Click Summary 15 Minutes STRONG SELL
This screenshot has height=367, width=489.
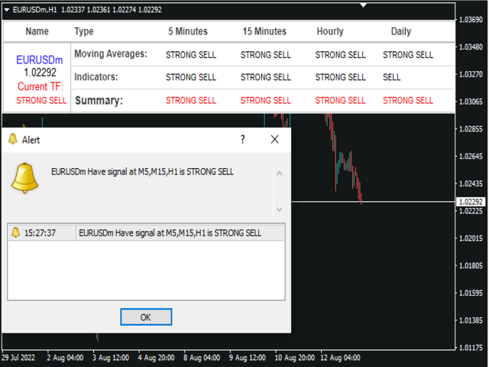click(266, 100)
